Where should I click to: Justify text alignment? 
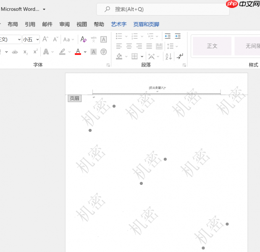coord(149,46)
